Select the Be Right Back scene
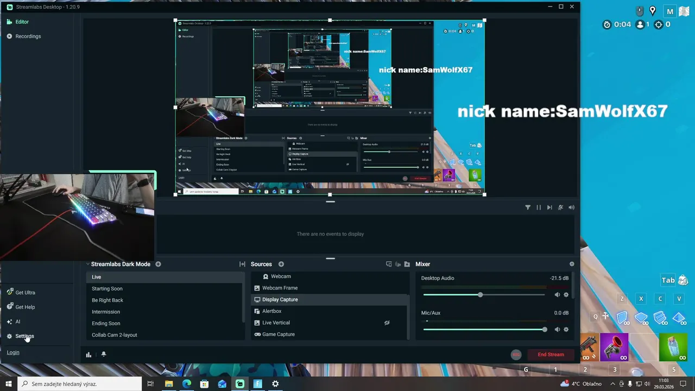695x391 pixels. [165, 300]
